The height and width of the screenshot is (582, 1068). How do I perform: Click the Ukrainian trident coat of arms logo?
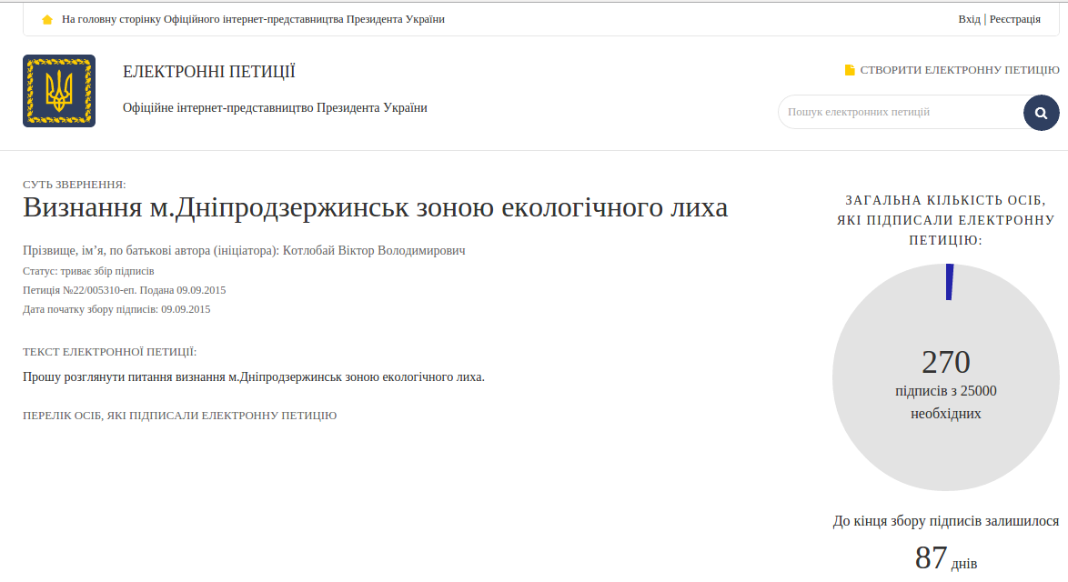coord(59,91)
